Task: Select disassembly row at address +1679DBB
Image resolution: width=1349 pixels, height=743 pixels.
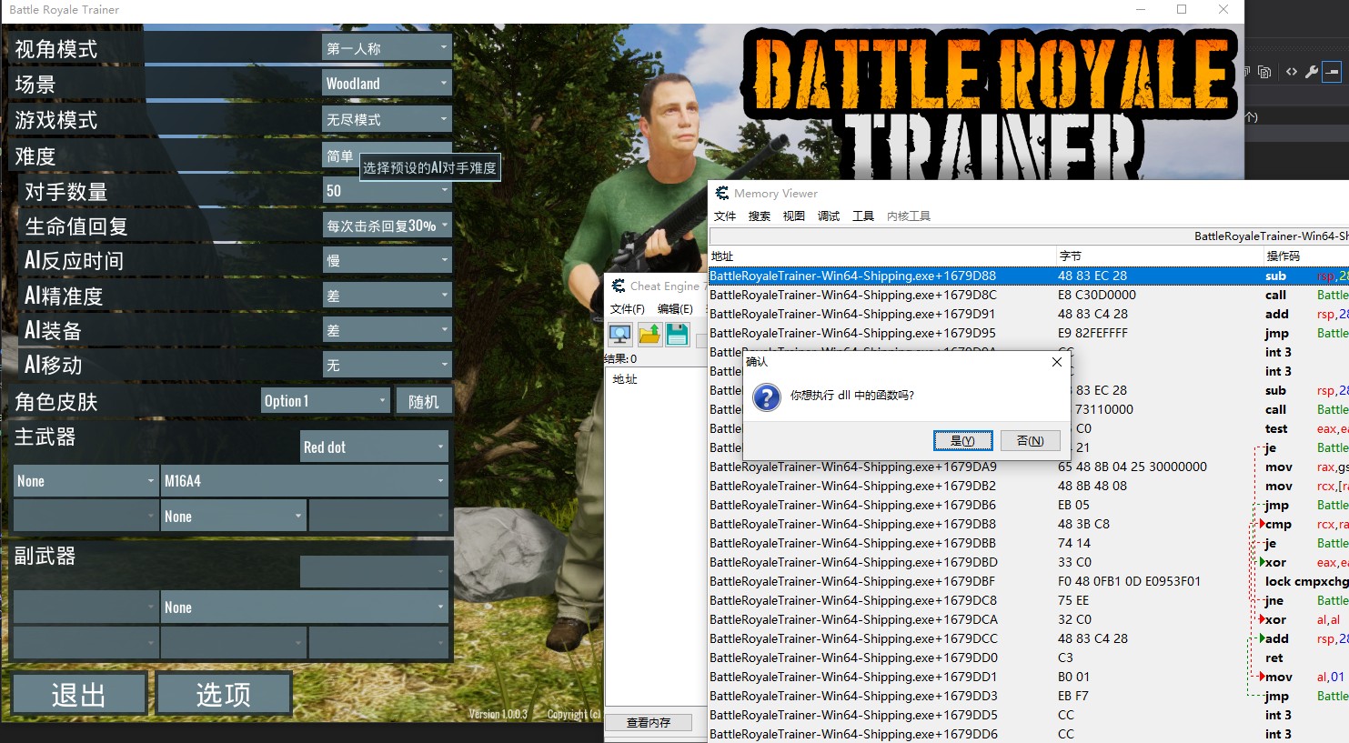Action: [1029, 543]
